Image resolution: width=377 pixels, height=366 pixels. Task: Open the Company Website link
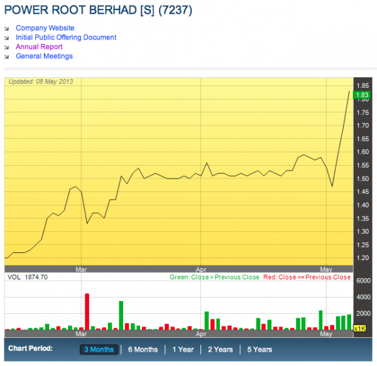pos(45,28)
